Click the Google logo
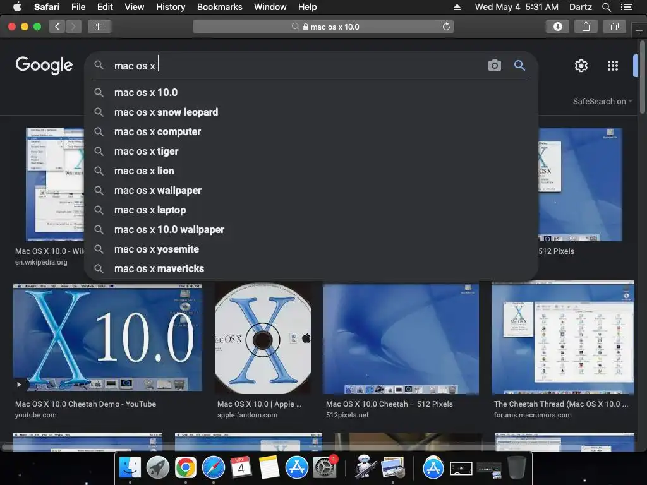 (44, 65)
